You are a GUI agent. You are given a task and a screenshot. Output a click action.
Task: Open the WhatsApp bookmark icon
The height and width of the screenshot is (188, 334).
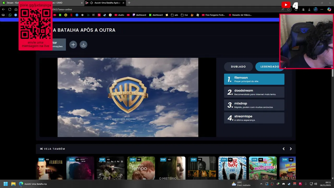pyautogui.click(x=10, y=15)
